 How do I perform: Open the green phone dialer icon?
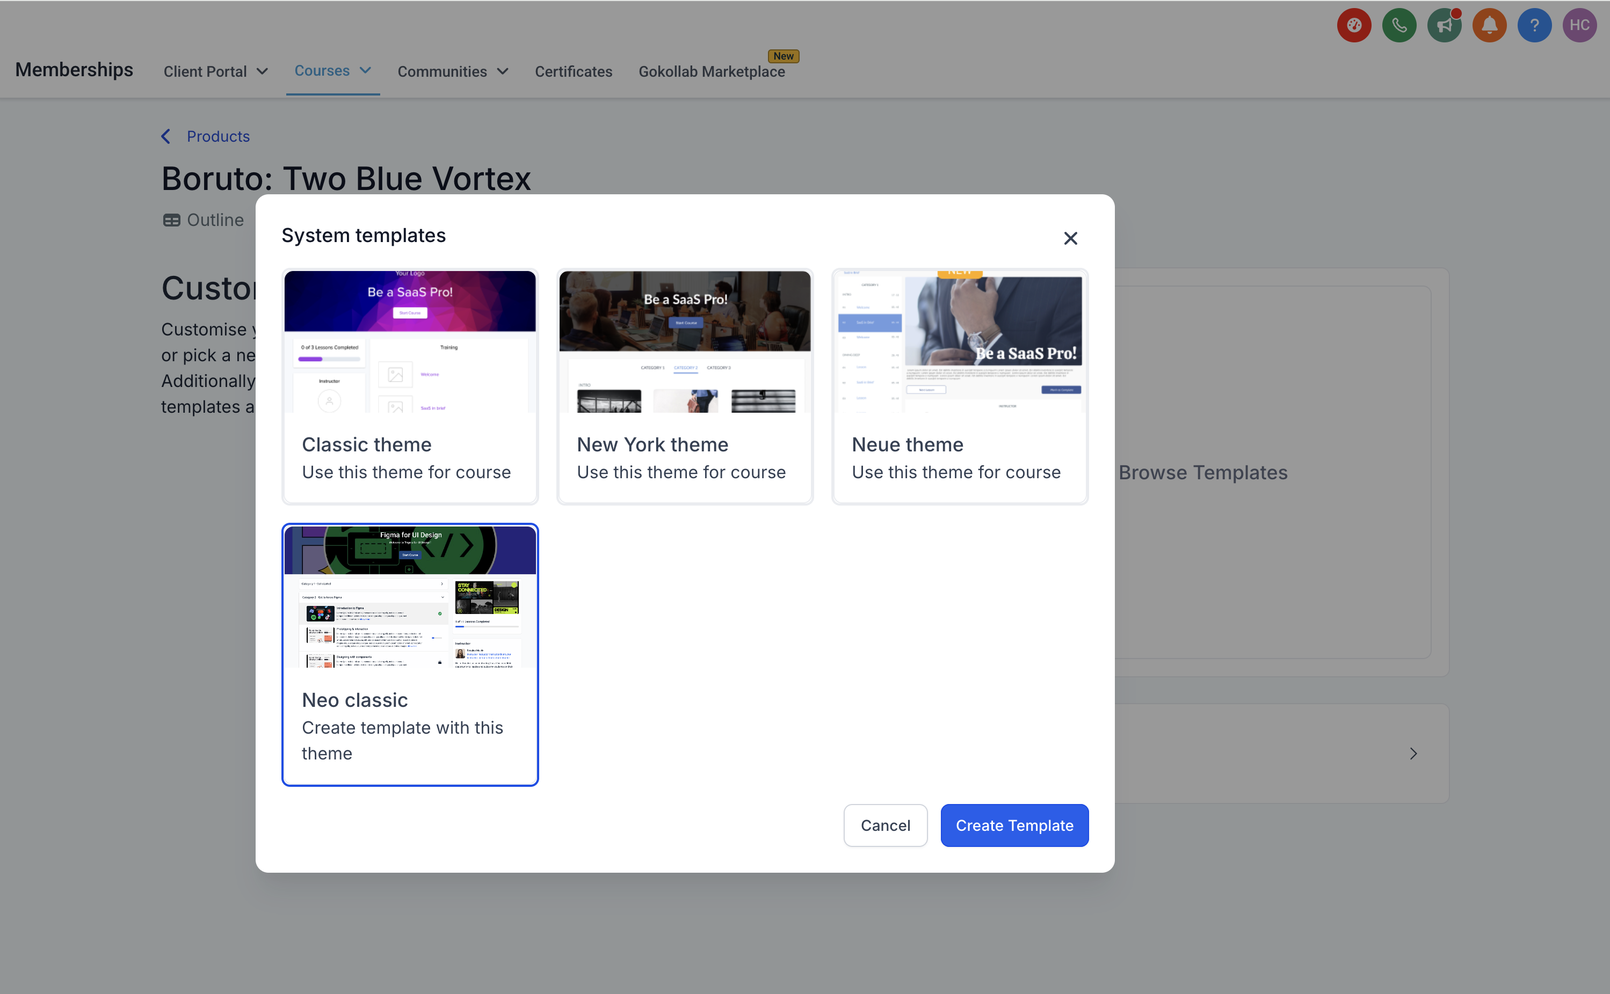pos(1399,26)
